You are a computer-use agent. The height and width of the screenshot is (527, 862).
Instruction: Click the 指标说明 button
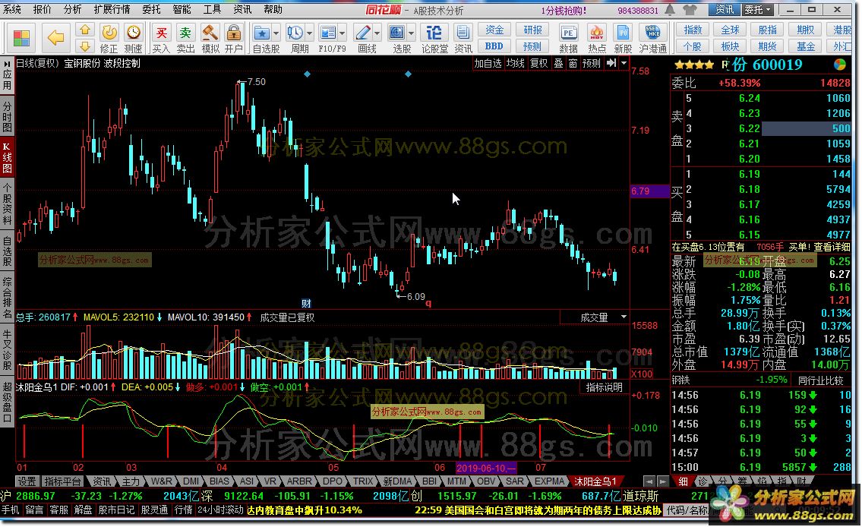pos(605,387)
